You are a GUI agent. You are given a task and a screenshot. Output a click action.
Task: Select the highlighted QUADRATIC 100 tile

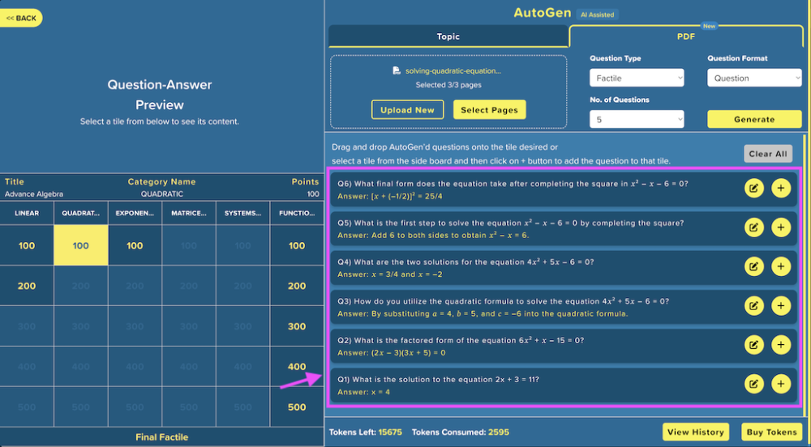[x=80, y=245]
